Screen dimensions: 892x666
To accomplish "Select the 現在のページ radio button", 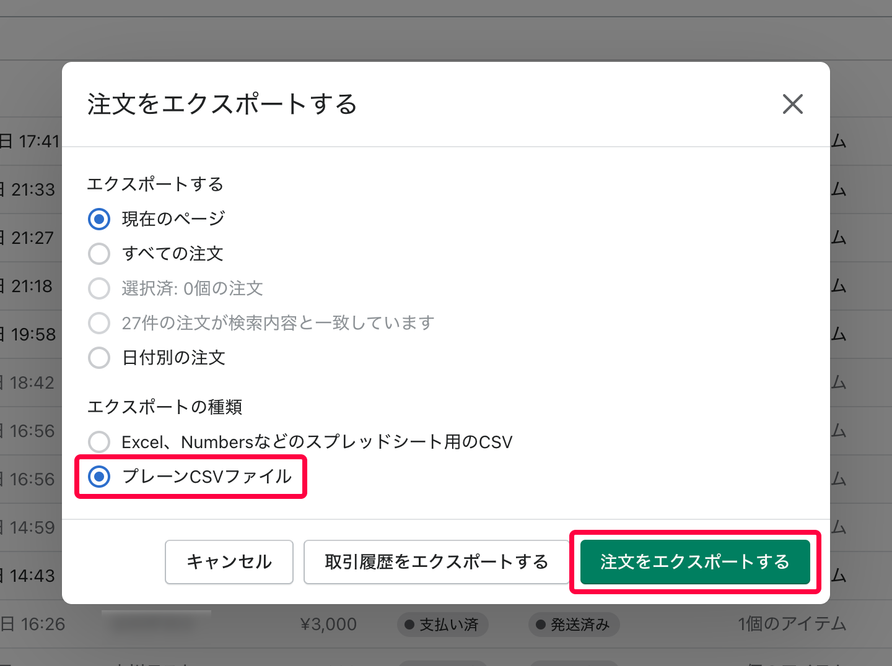I will click(99, 219).
